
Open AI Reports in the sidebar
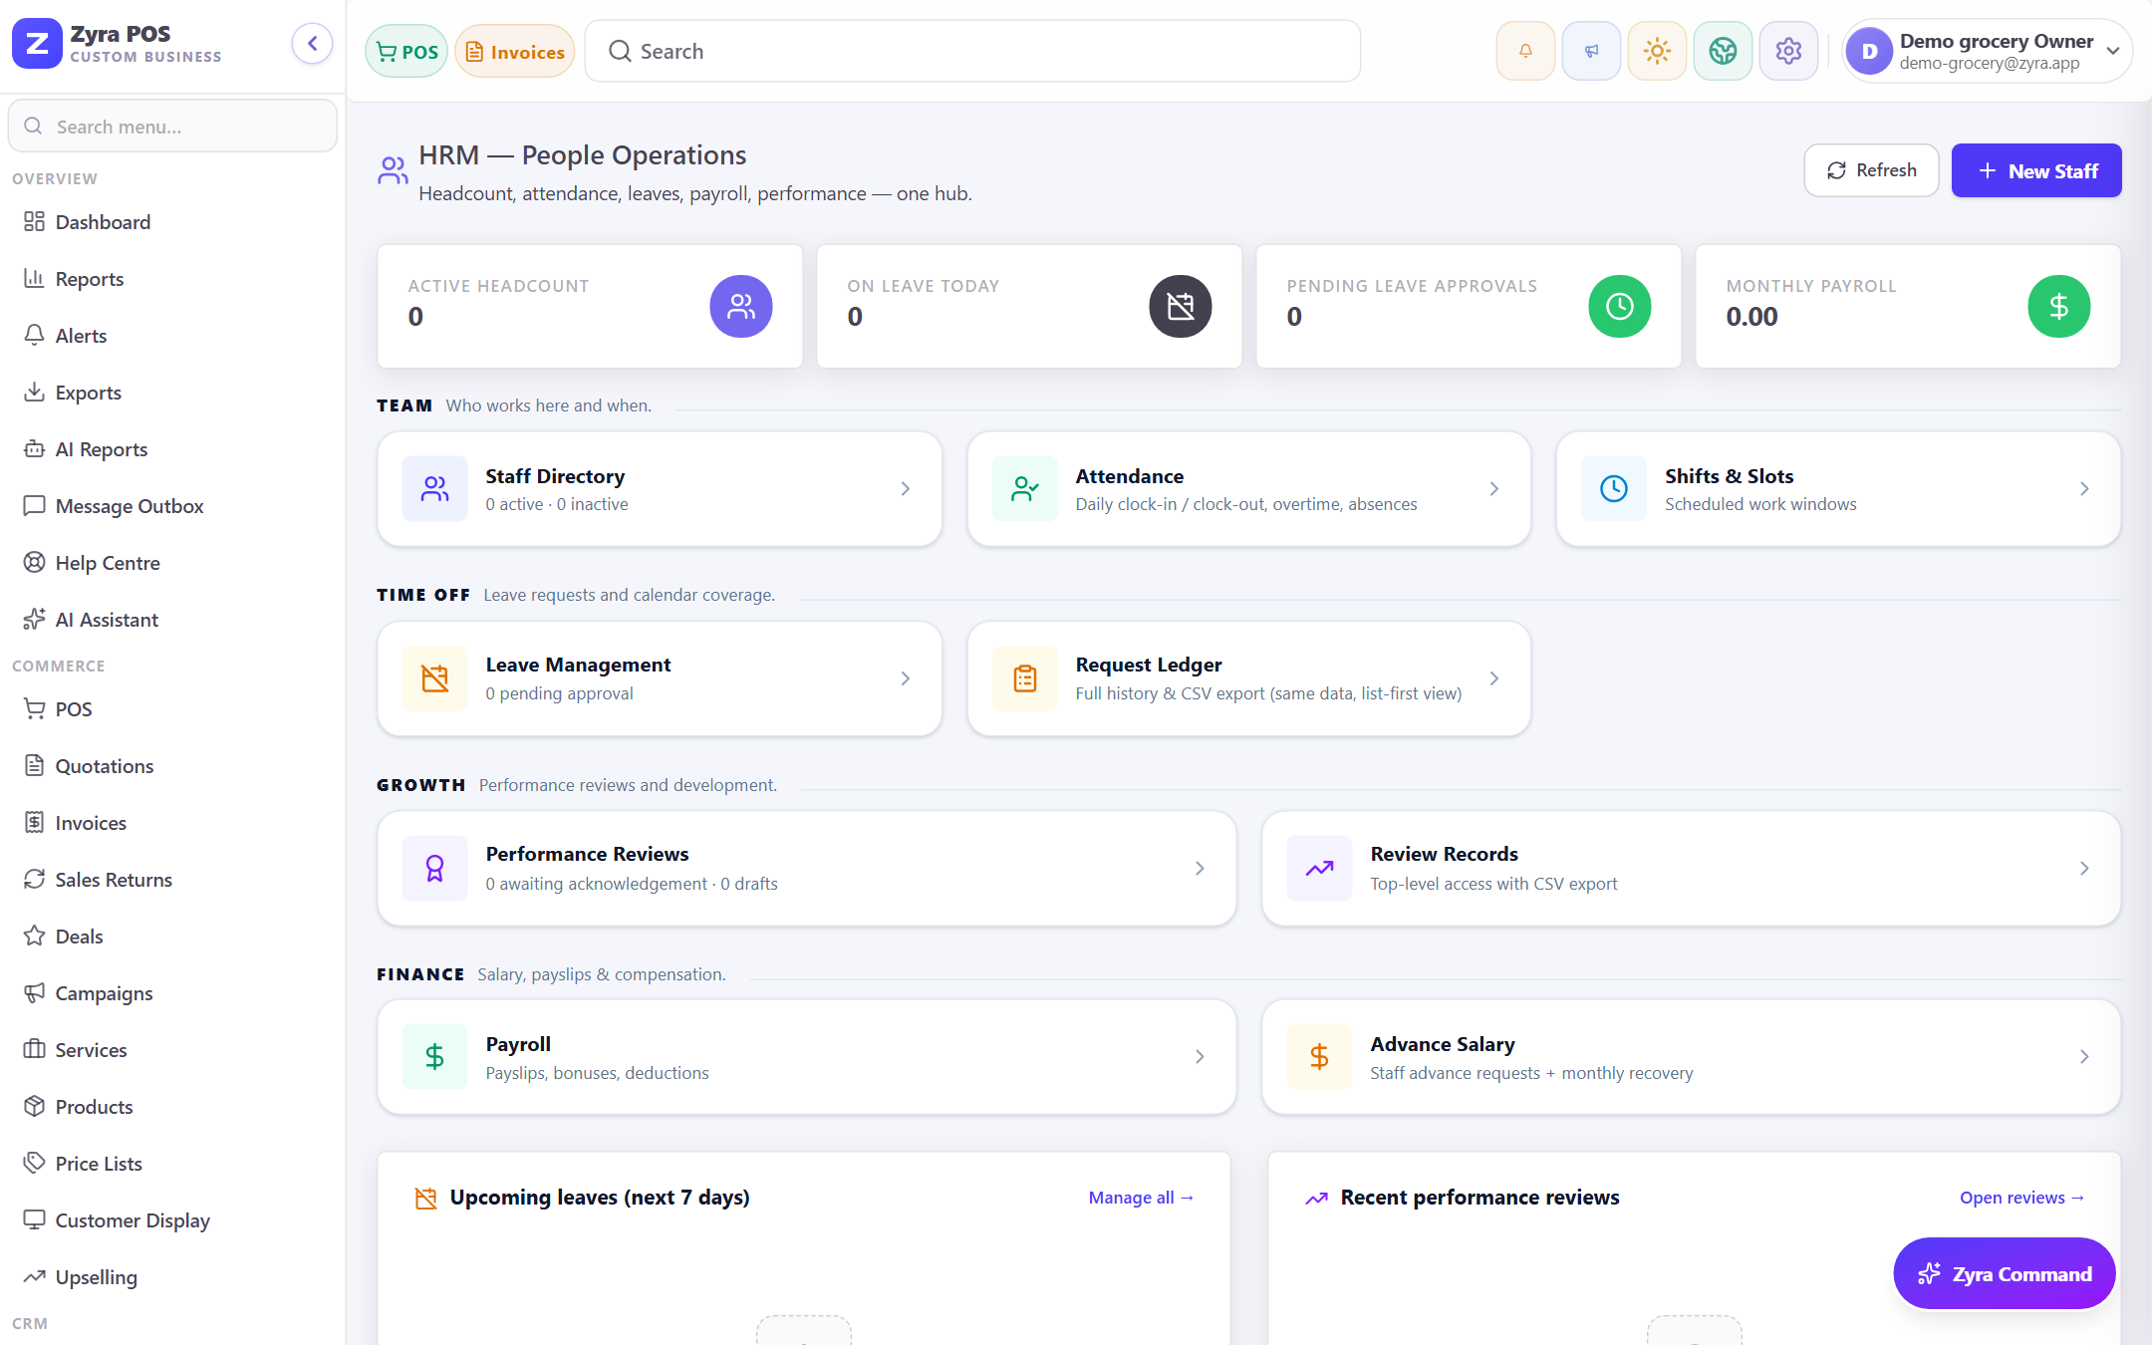click(172, 449)
